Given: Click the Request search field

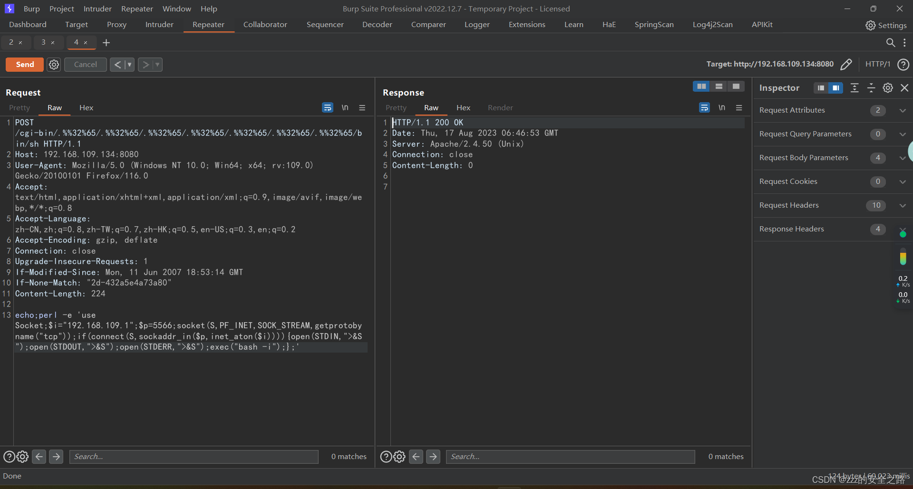Looking at the screenshot, I should (x=194, y=457).
